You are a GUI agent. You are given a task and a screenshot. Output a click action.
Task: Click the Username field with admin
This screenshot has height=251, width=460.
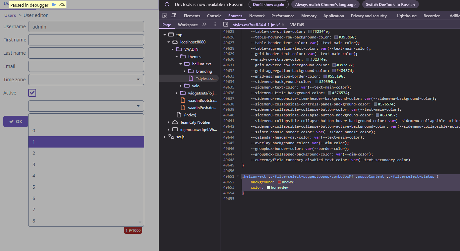(x=86, y=27)
